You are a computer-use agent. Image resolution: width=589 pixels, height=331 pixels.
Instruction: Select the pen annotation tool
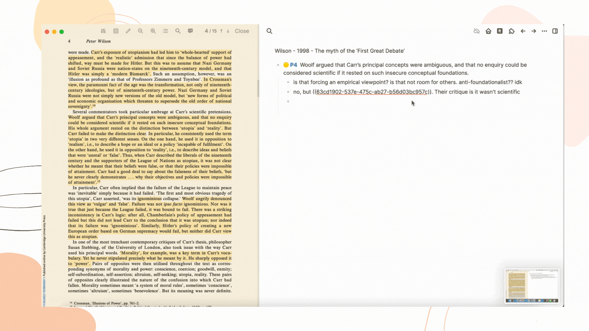pyautogui.click(x=128, y=31)
